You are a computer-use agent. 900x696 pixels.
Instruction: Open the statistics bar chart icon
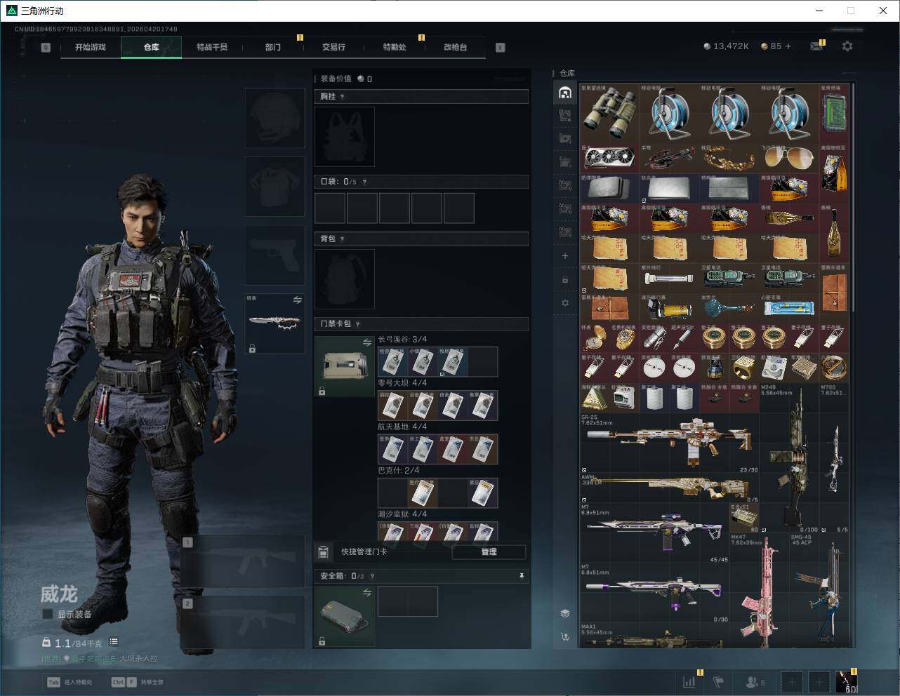coord(689,682)
